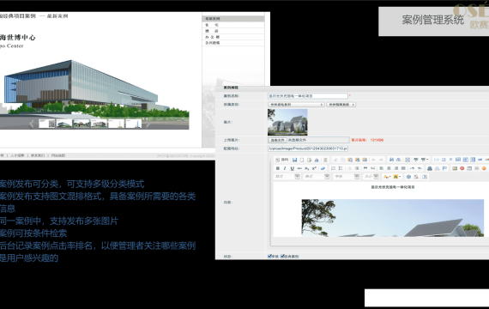
Task: Select 公共建筑 in the website side menu
Action: point(233,43)
